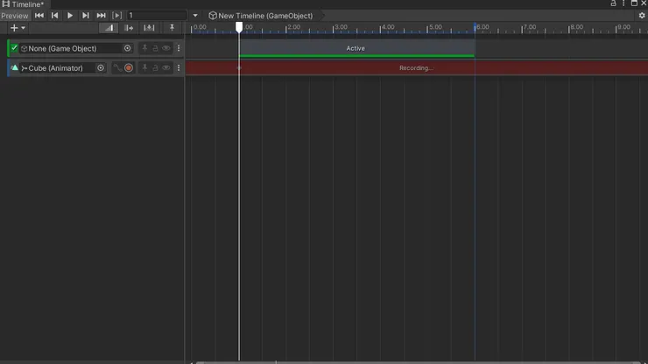Click the None (Game Object) binding field

click(x=75, y=48)
